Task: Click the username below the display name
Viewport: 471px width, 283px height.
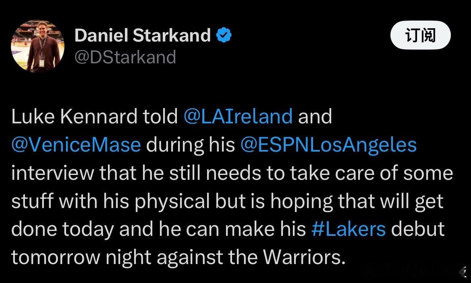Action: (x=125, y=57)
